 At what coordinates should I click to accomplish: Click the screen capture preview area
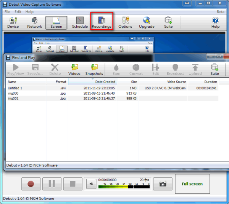[x=114, y=43]
